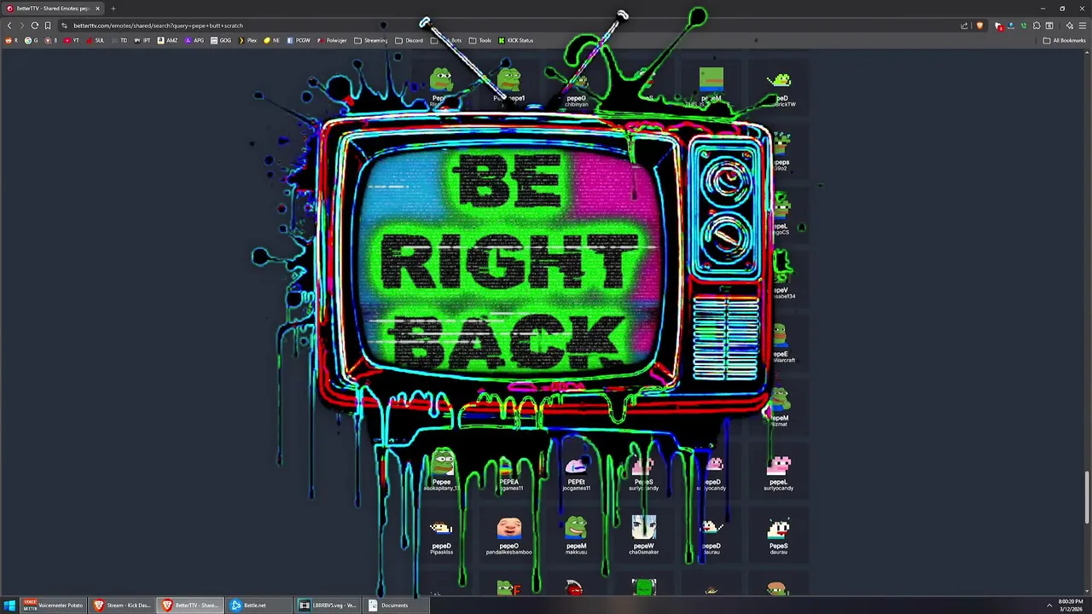Open the Documents window from taskbar
The width and height of the screenshot is (1092, 614).
pos(395,605)
